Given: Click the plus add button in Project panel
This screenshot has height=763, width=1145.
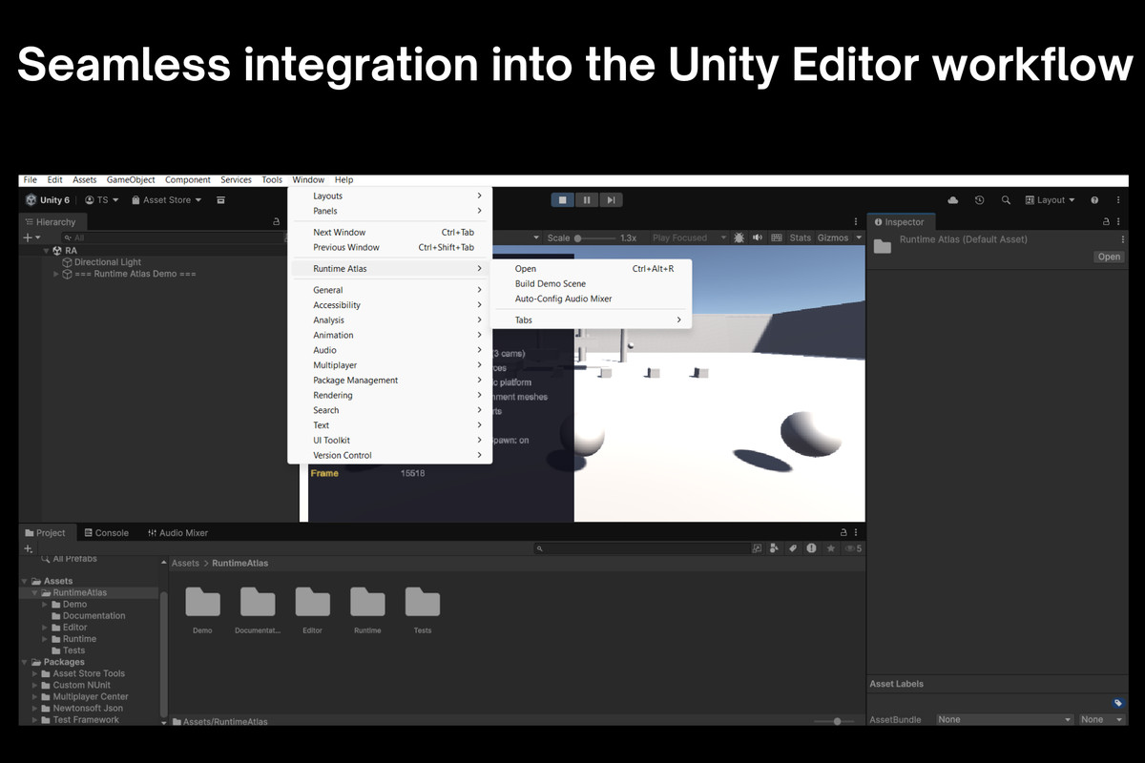Looking at the screenshot, I should (x=28, y=548).
